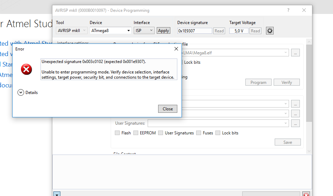333x196 pixels.
Task: Click the Apply button
Action: tap(163, 31)
